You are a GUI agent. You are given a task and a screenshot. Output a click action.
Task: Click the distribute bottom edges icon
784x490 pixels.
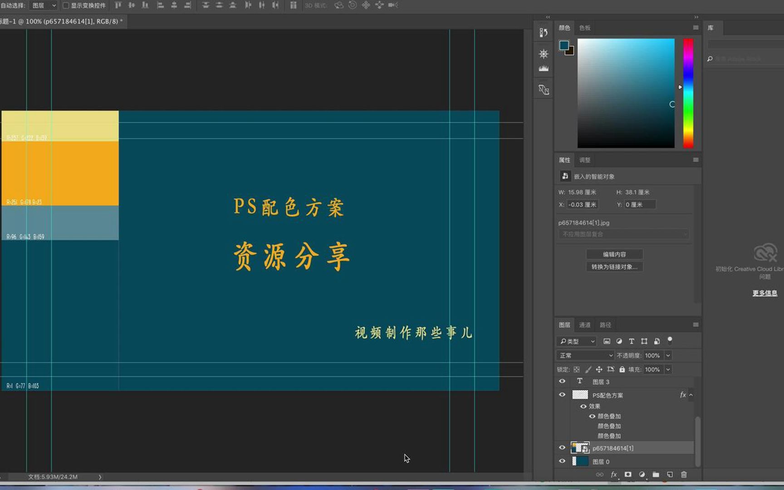233,5
